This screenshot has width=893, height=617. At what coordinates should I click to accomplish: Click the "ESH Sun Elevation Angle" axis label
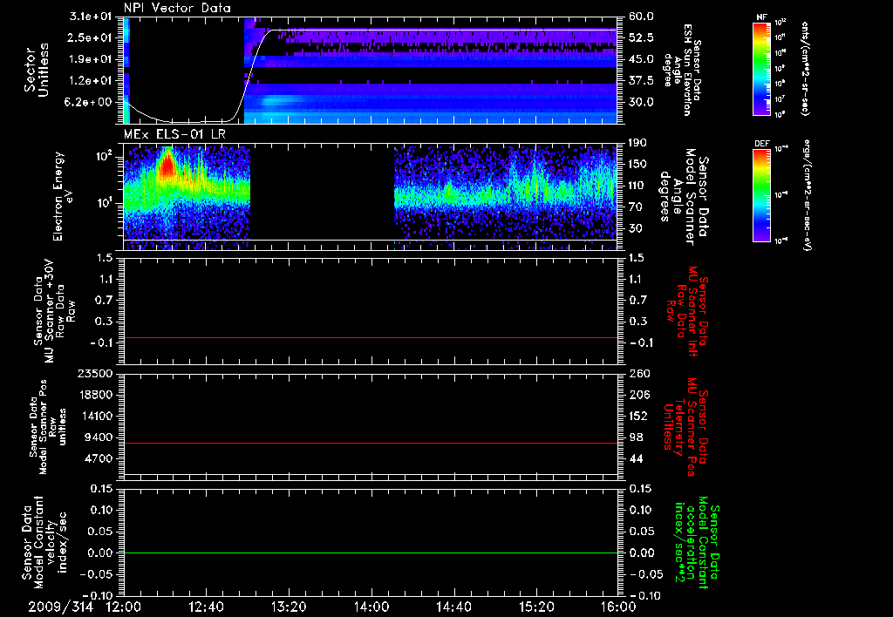(x=683, y=70)
